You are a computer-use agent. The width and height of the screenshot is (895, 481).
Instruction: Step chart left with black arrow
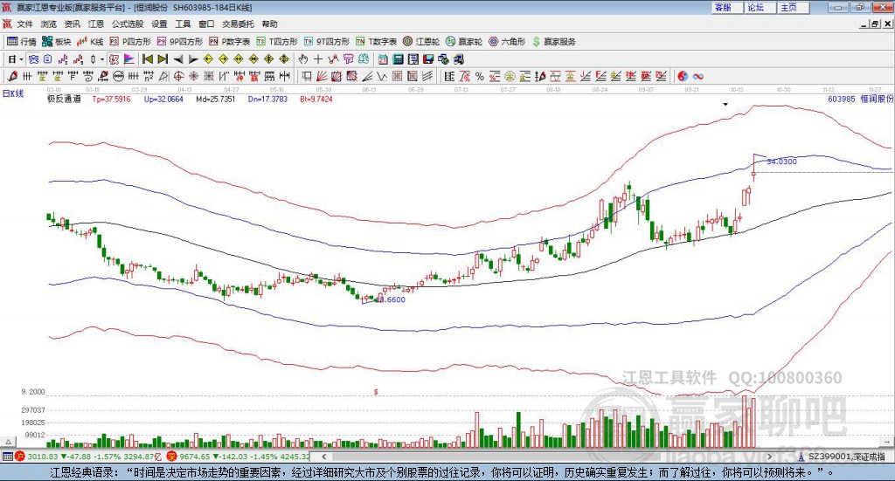tap(178, 59)
